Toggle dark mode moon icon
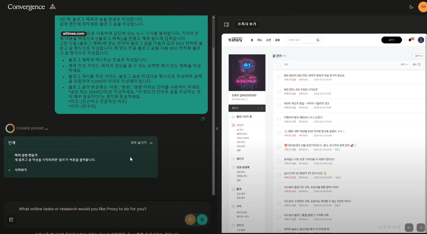Image resolution: width=427 pixels, height=234 pixels. click(x=411, y=7)
